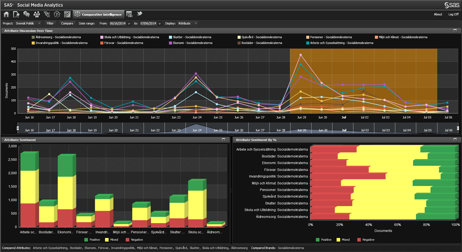Select the Comparative Intelligence tab
Image resolution: width=462 pixels, height=252 pixels.
click(98, 14)
